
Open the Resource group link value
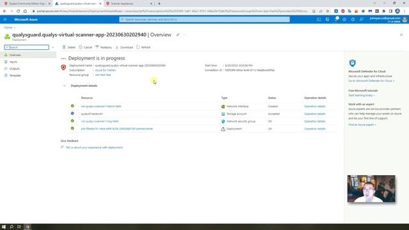(x=103, y=75)
